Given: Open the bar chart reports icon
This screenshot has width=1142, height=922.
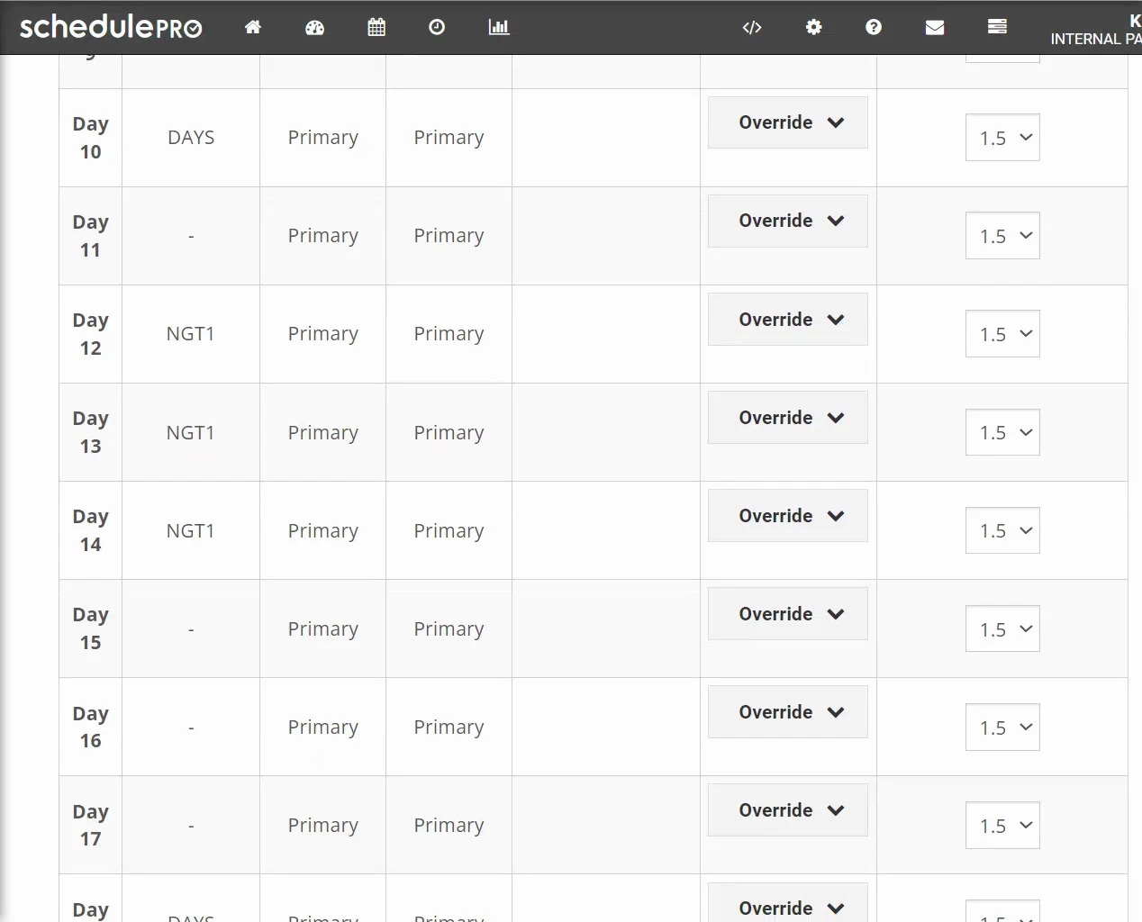Looking at the screenshot, I should point(498,27).
